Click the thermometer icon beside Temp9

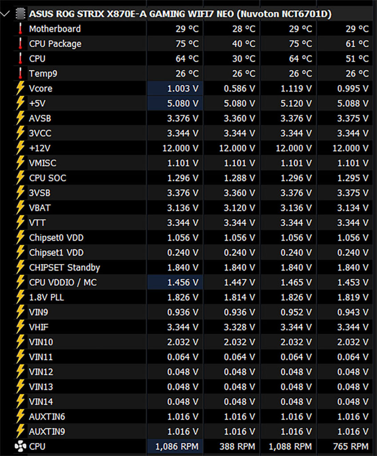(x=20, y=73)
